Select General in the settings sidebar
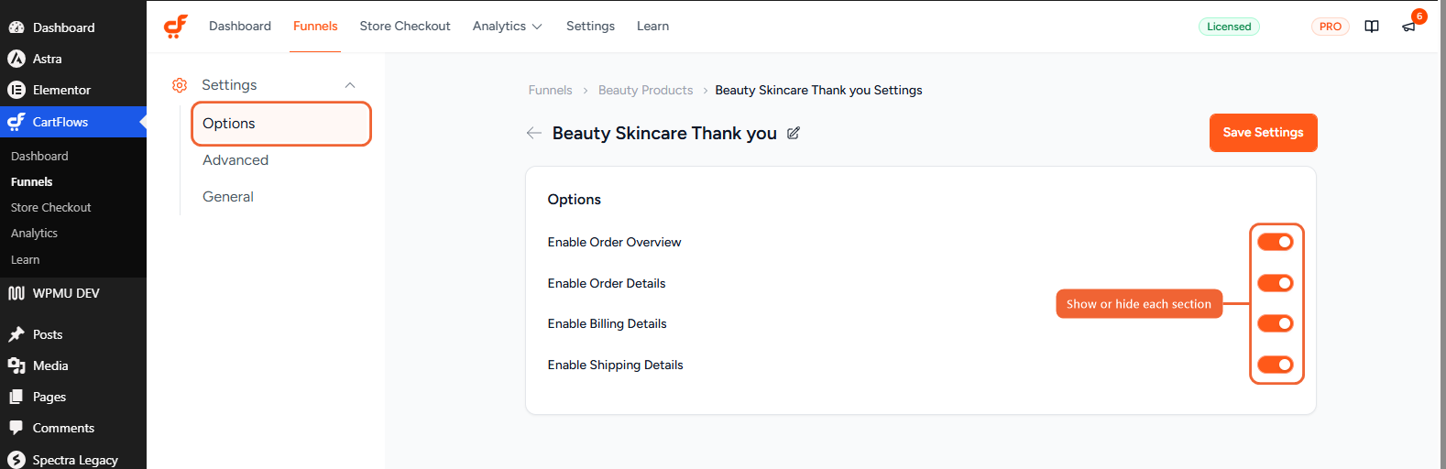The width and height of the screenshot is (1446, 469). pos(228,197)
